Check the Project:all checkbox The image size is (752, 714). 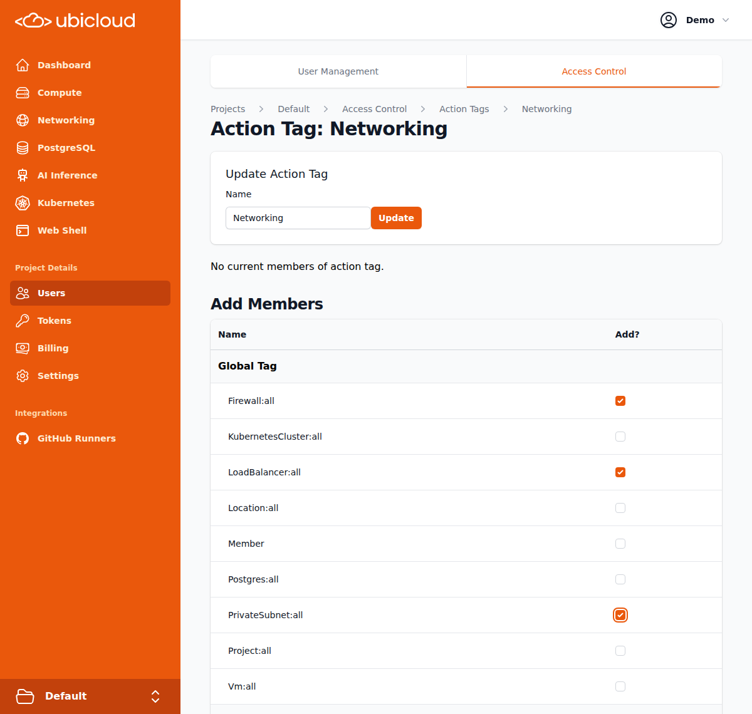point(620,651)
